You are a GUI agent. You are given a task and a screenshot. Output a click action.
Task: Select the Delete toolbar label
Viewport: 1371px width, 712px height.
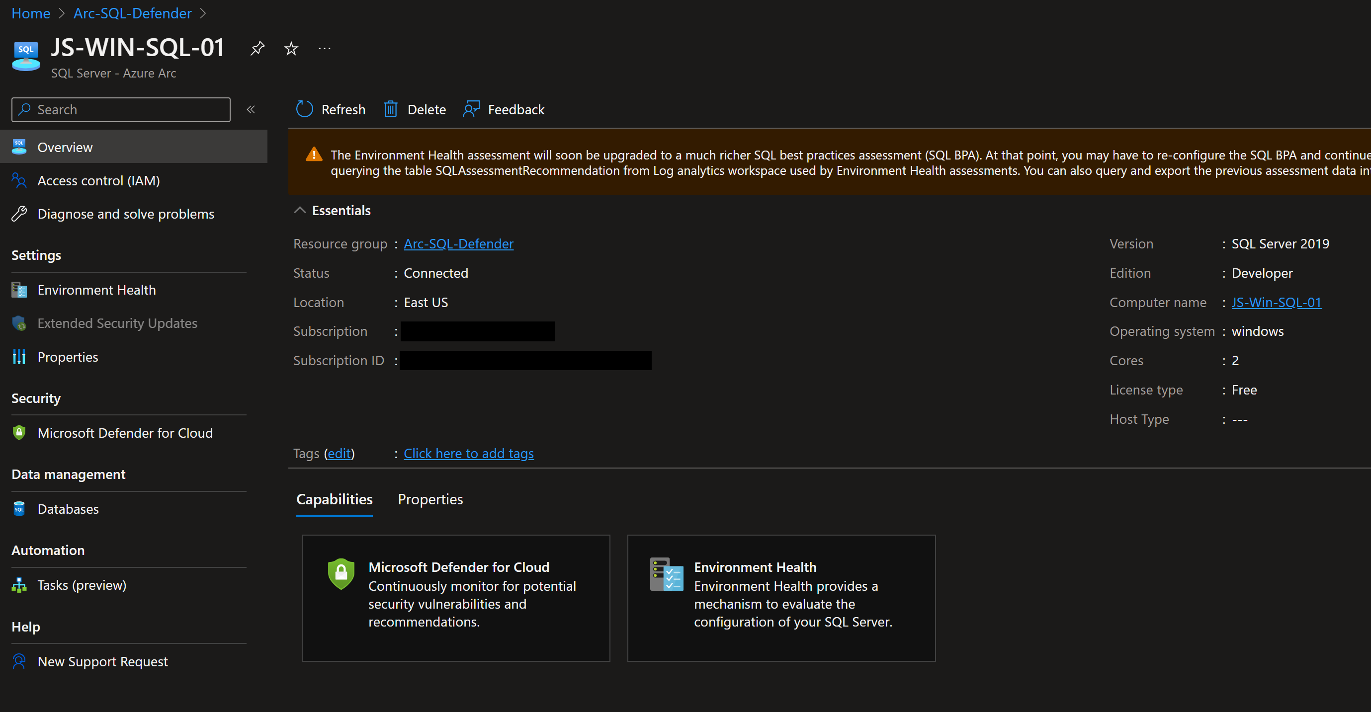427,110
